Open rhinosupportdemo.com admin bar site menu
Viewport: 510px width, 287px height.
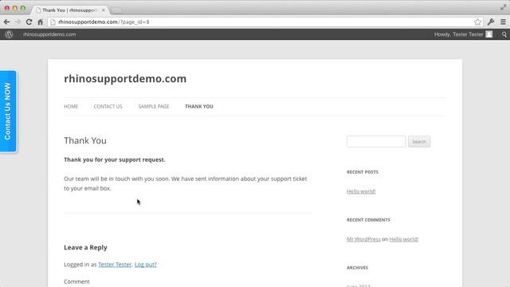(x=49, y=34)
